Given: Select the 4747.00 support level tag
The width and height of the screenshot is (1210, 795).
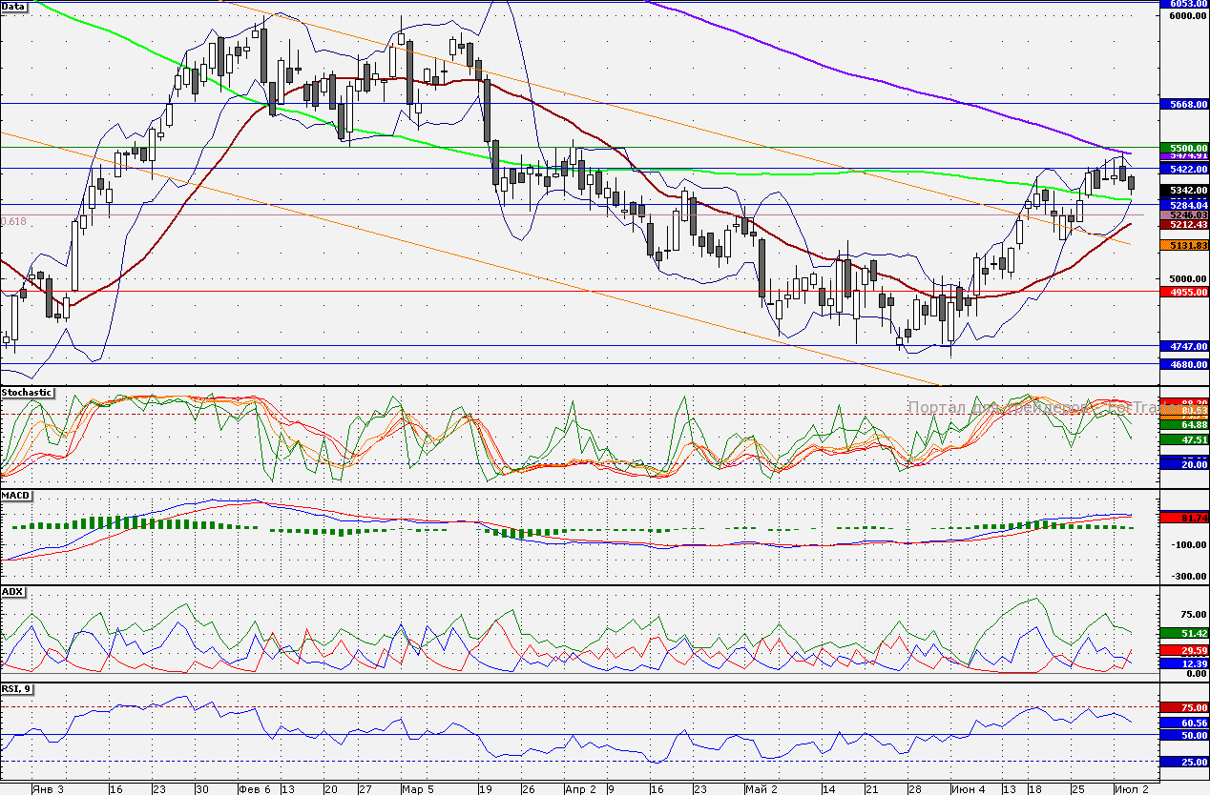Looking at the screenshot, I should click(1183, 347).
